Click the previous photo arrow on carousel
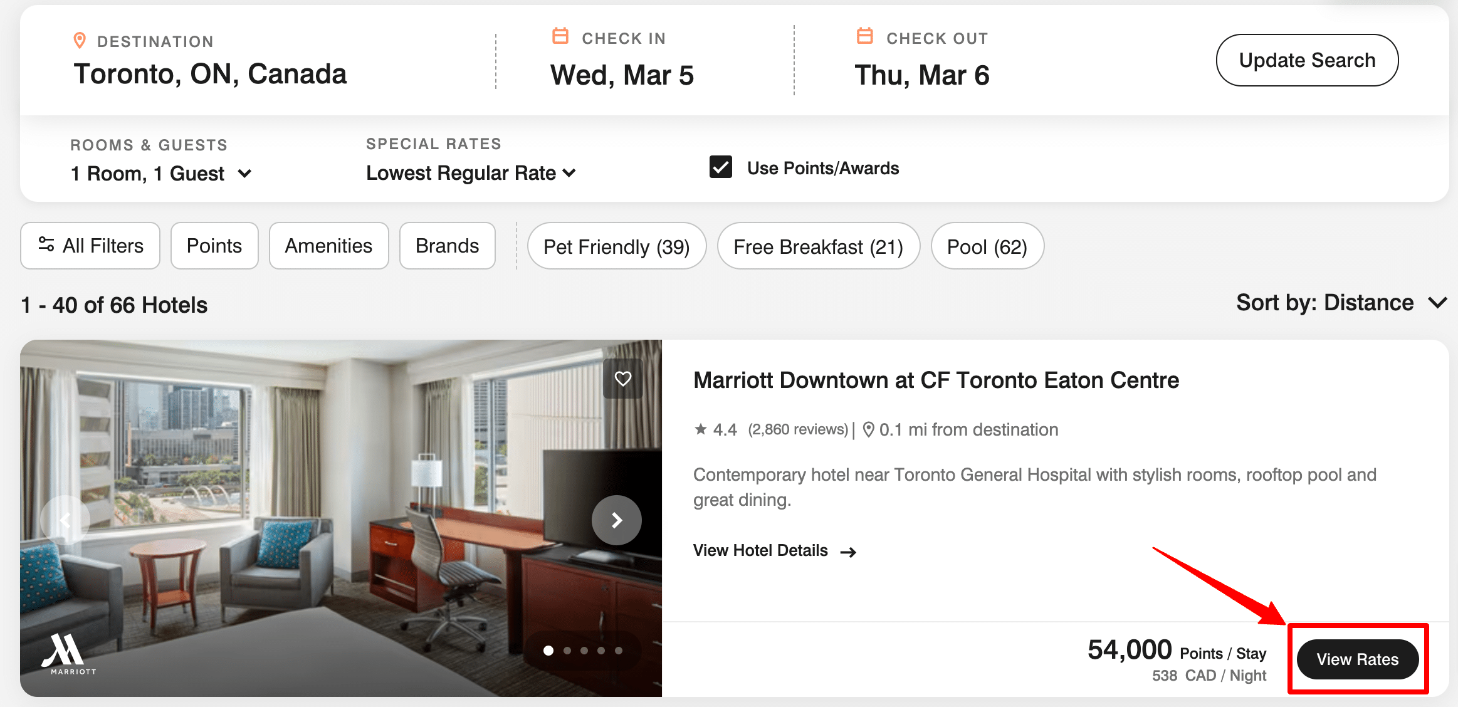 coord(65,520)
